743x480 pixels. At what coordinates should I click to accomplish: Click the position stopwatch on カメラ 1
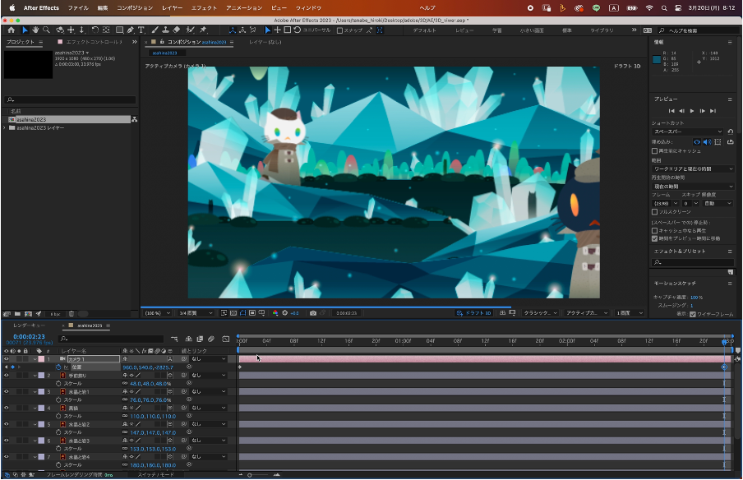point(58,367)
